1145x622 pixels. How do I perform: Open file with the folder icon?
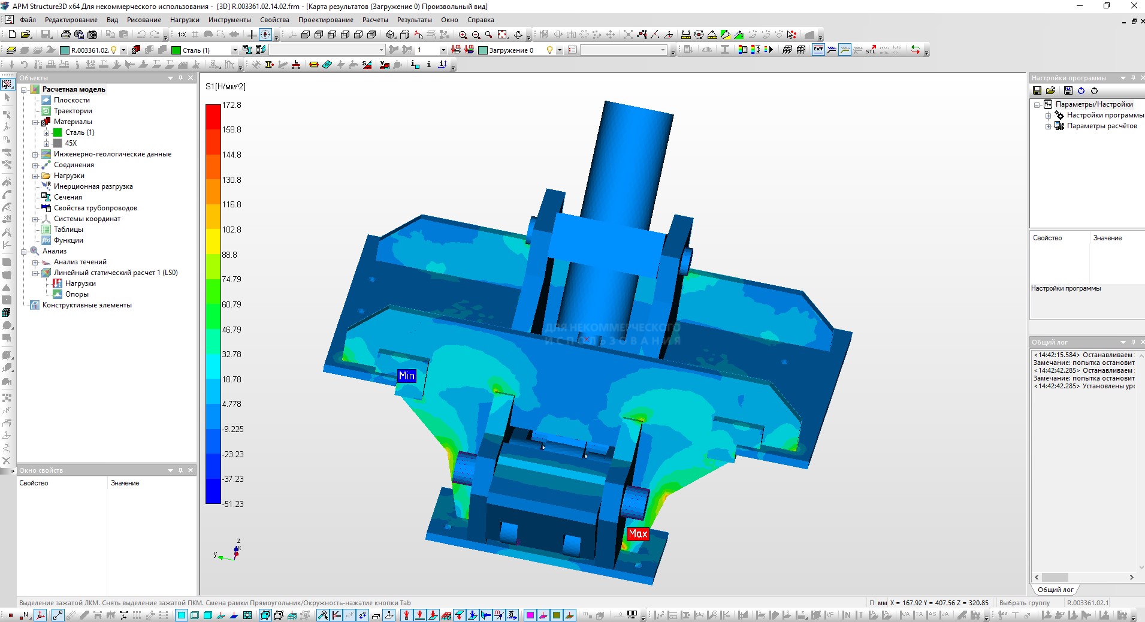point(26,35)
